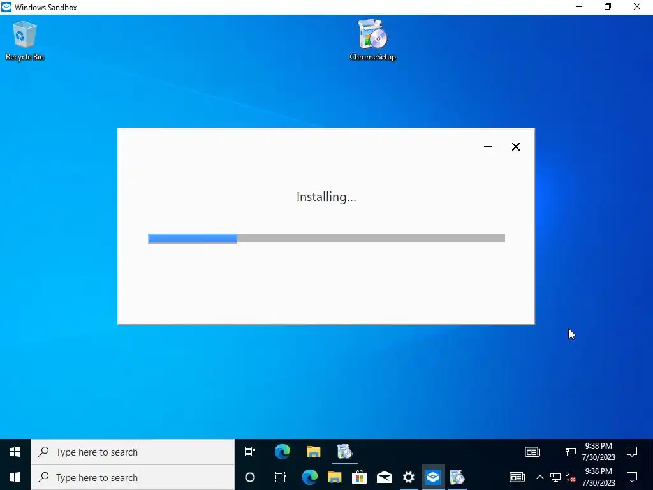The height and width of the screenshot is (490, 653).
Task: Click the host taskbar search box
Action: tap(133, 477)
